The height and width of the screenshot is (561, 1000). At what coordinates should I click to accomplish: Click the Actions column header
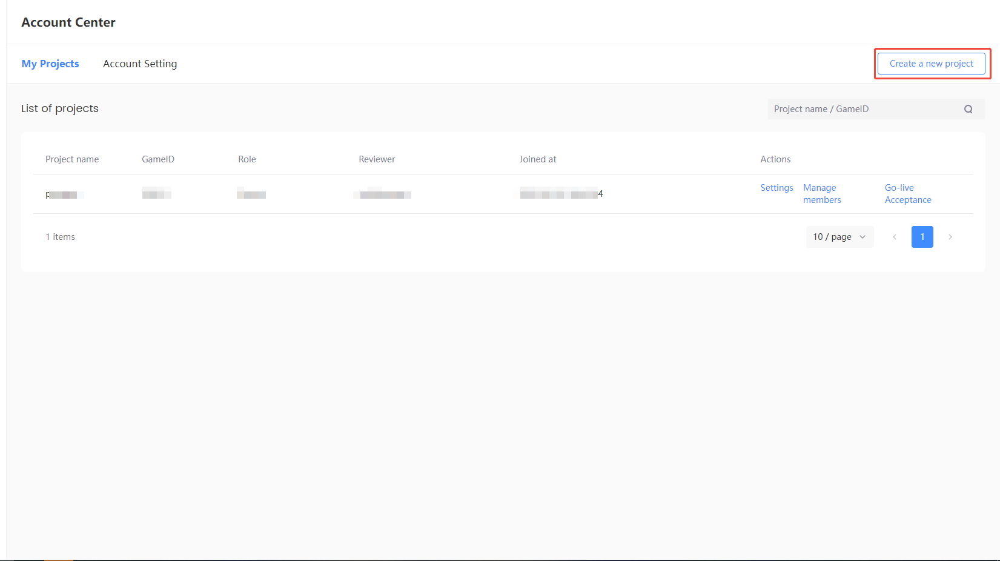775,159
